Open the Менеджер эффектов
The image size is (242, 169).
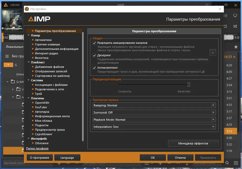click(x=193, y=143)
